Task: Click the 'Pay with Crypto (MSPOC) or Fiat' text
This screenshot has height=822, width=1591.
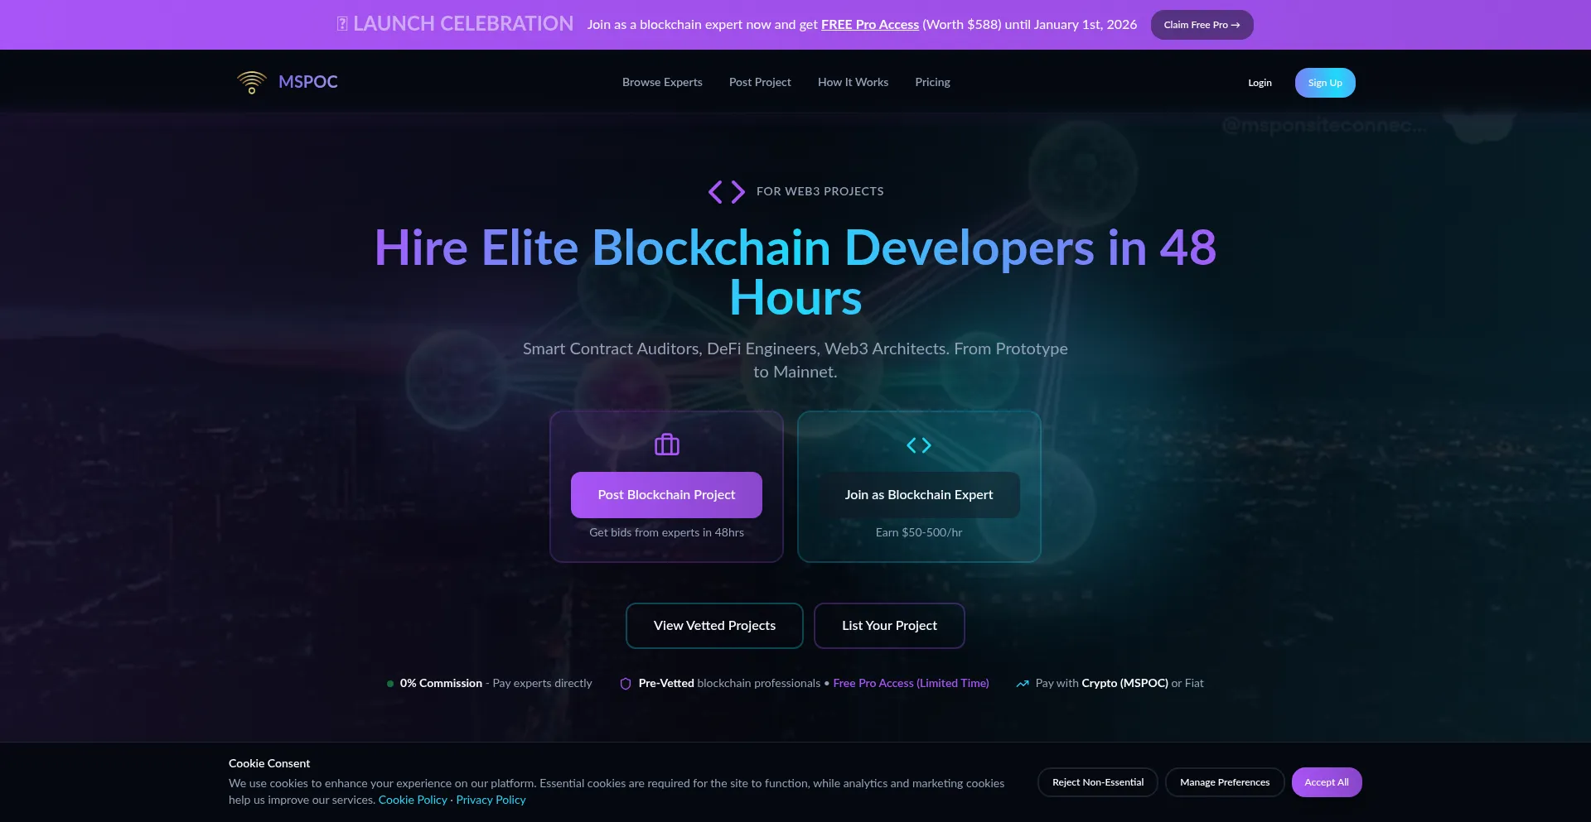Action: coord(1120,684)
